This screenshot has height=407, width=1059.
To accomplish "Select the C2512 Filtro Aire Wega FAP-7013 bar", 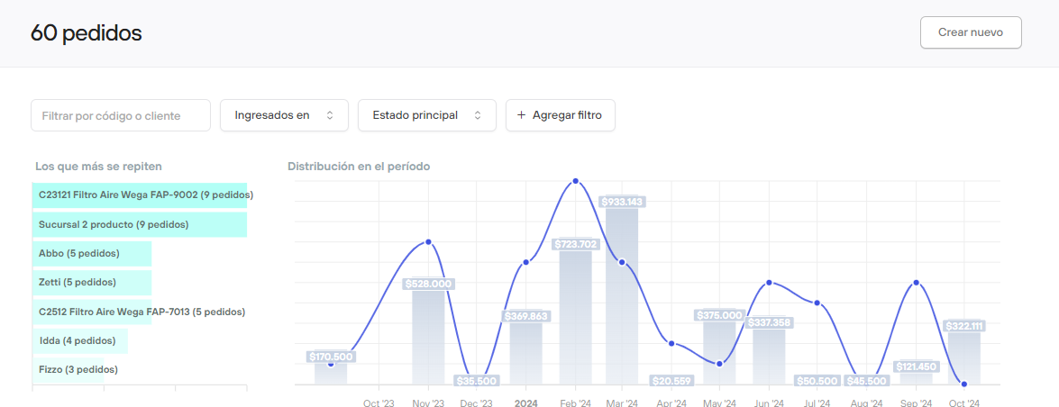I will [91, 312].
